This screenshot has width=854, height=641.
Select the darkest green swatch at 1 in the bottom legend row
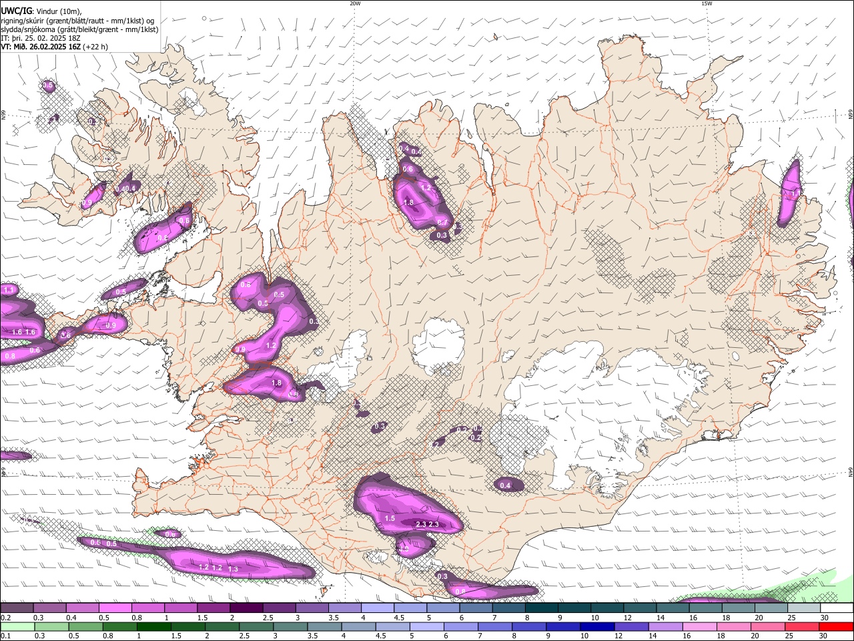click(x=153, y=627)
